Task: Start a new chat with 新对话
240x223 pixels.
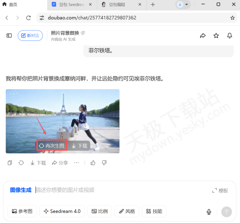Action: click(30, 36)
